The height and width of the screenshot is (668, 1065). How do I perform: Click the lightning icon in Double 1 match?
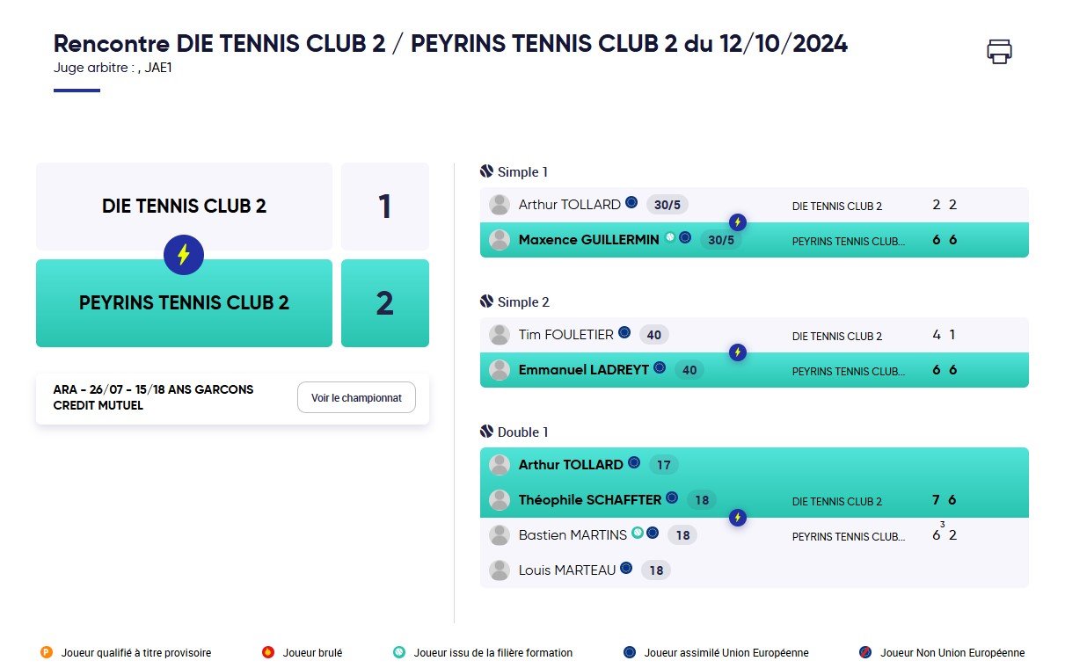(x=739, y=518)
